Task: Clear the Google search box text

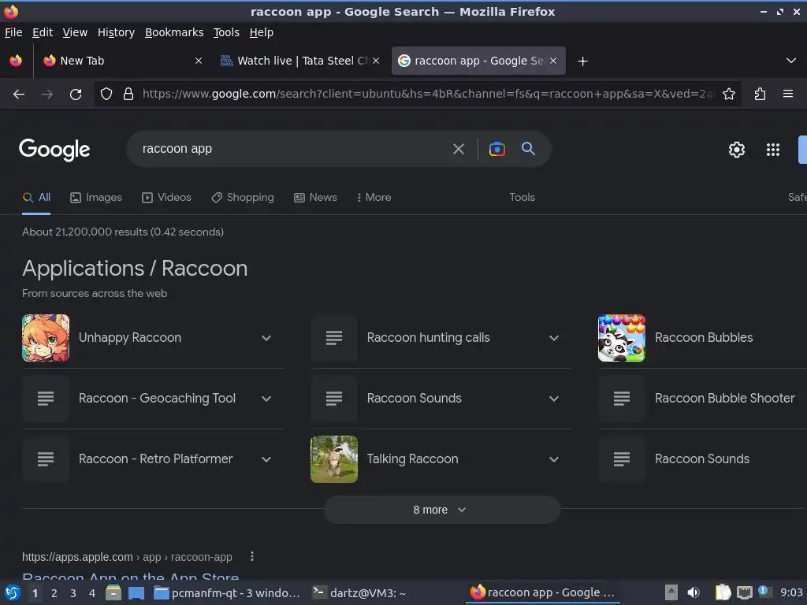Action: [458, 149]
